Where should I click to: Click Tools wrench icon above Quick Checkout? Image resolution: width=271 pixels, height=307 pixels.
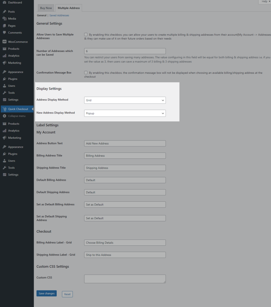4,93
